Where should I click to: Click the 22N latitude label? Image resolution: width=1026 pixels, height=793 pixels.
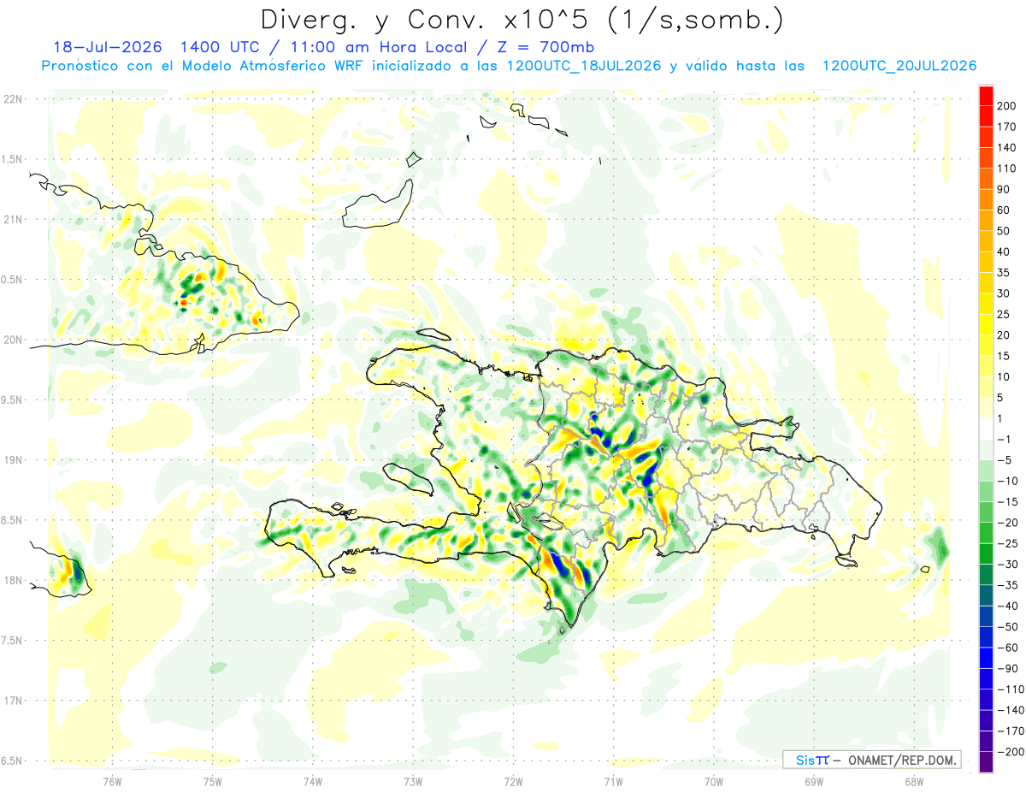[12, 99]
